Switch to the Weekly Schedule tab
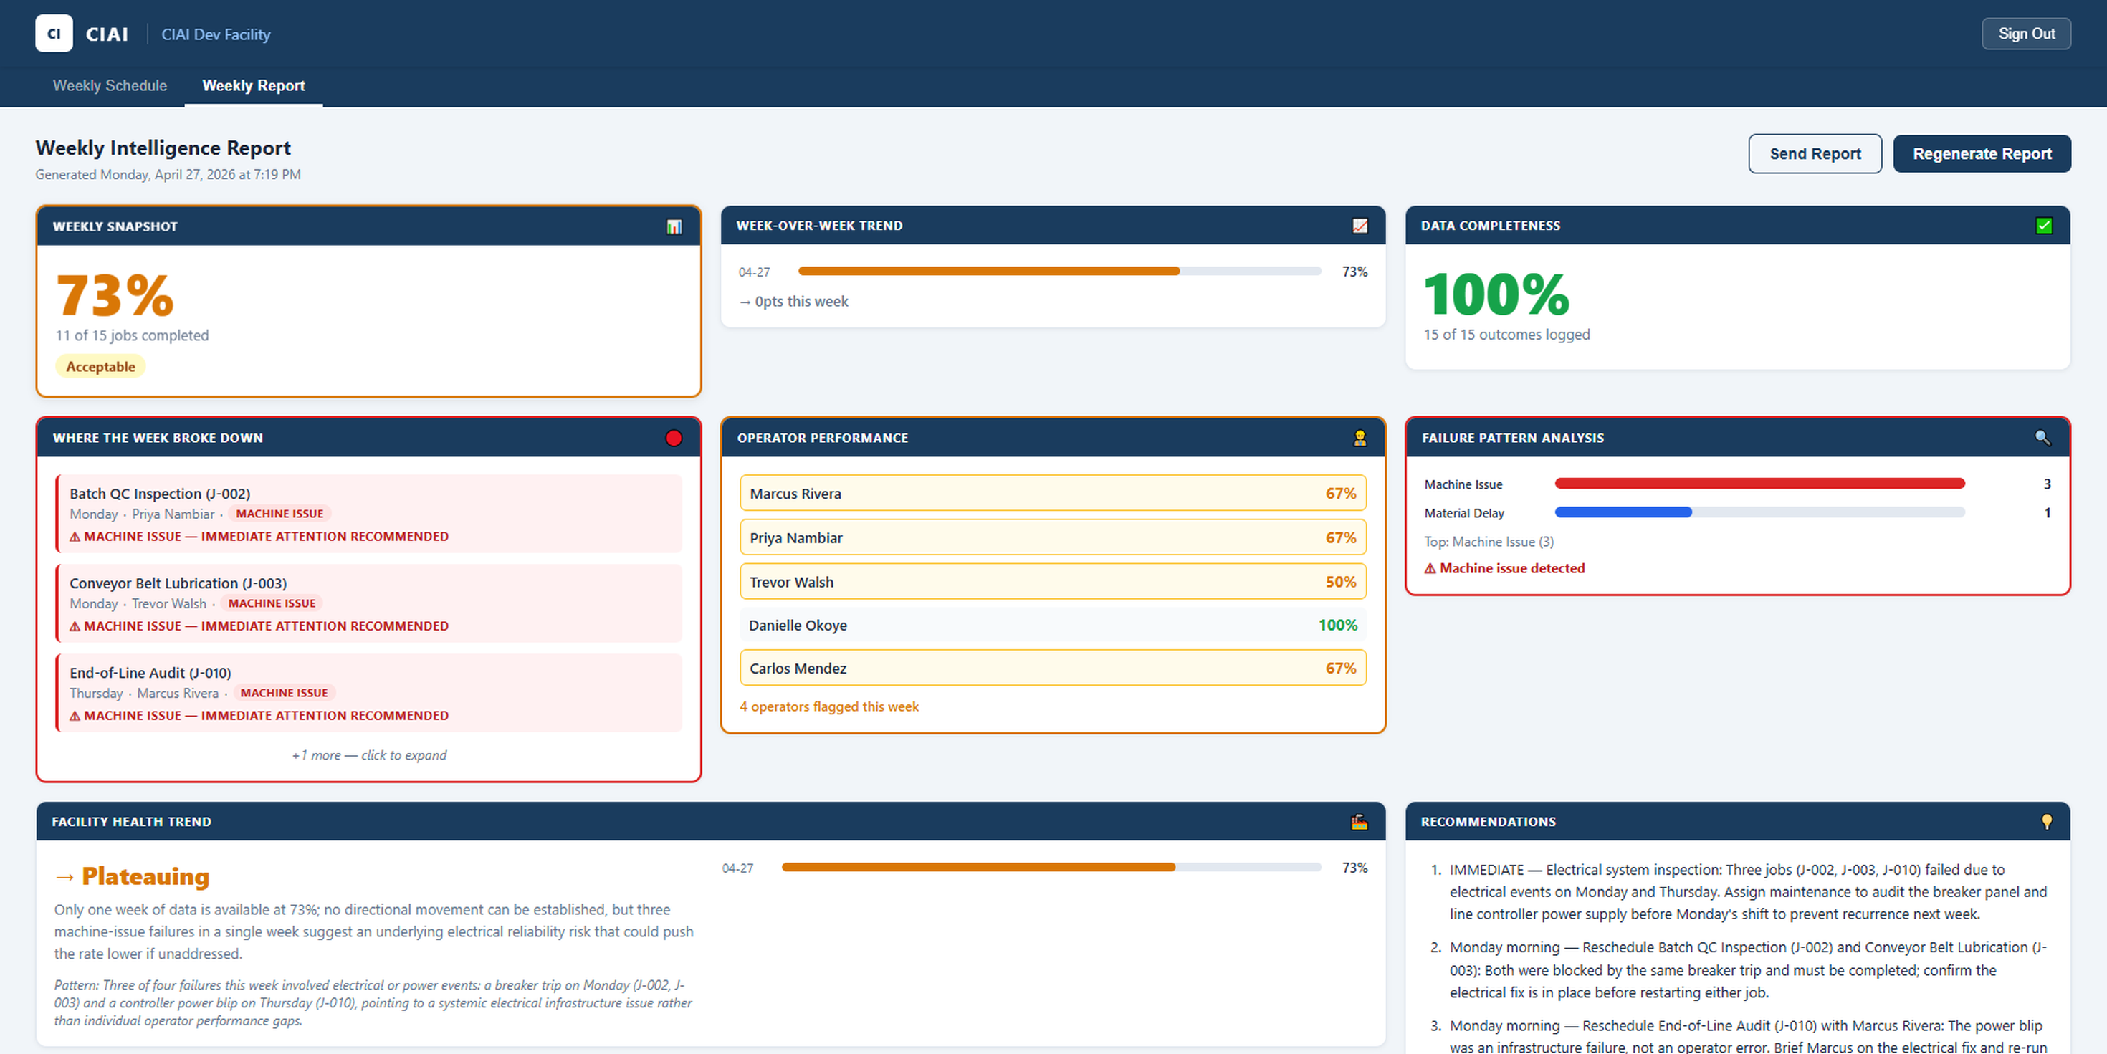The width and height of the screenshot is (2107, 1054). pyautogui.click(x=110, y=86)
